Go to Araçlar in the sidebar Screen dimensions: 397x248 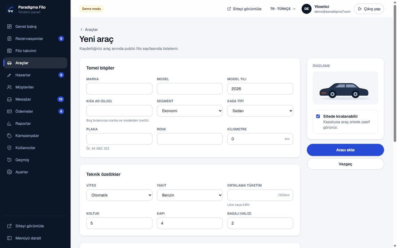pyautogui.click(x=35, y=63)
